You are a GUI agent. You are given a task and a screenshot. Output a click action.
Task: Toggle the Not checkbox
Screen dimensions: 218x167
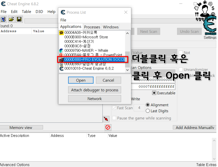point(181,52)
